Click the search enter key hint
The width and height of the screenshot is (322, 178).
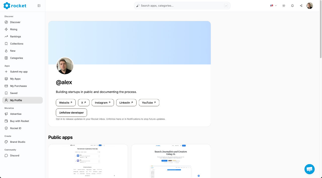pyautogui.click(x=226, y=6)
